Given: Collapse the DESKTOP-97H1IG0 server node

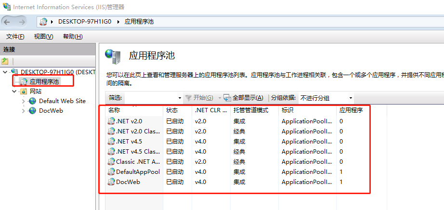Looking at the screenshot, I should [x=5, y=72].
